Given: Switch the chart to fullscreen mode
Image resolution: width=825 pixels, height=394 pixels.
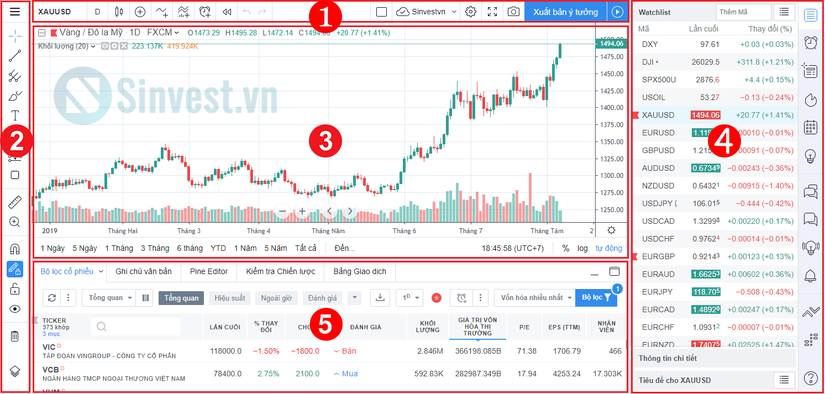Looking at the screenshot, I should click(492, 12).
